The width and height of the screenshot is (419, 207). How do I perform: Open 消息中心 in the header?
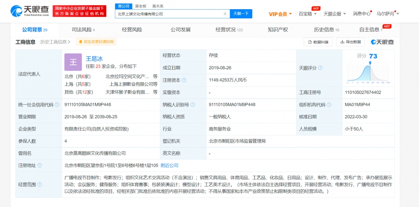coord(362,14)
